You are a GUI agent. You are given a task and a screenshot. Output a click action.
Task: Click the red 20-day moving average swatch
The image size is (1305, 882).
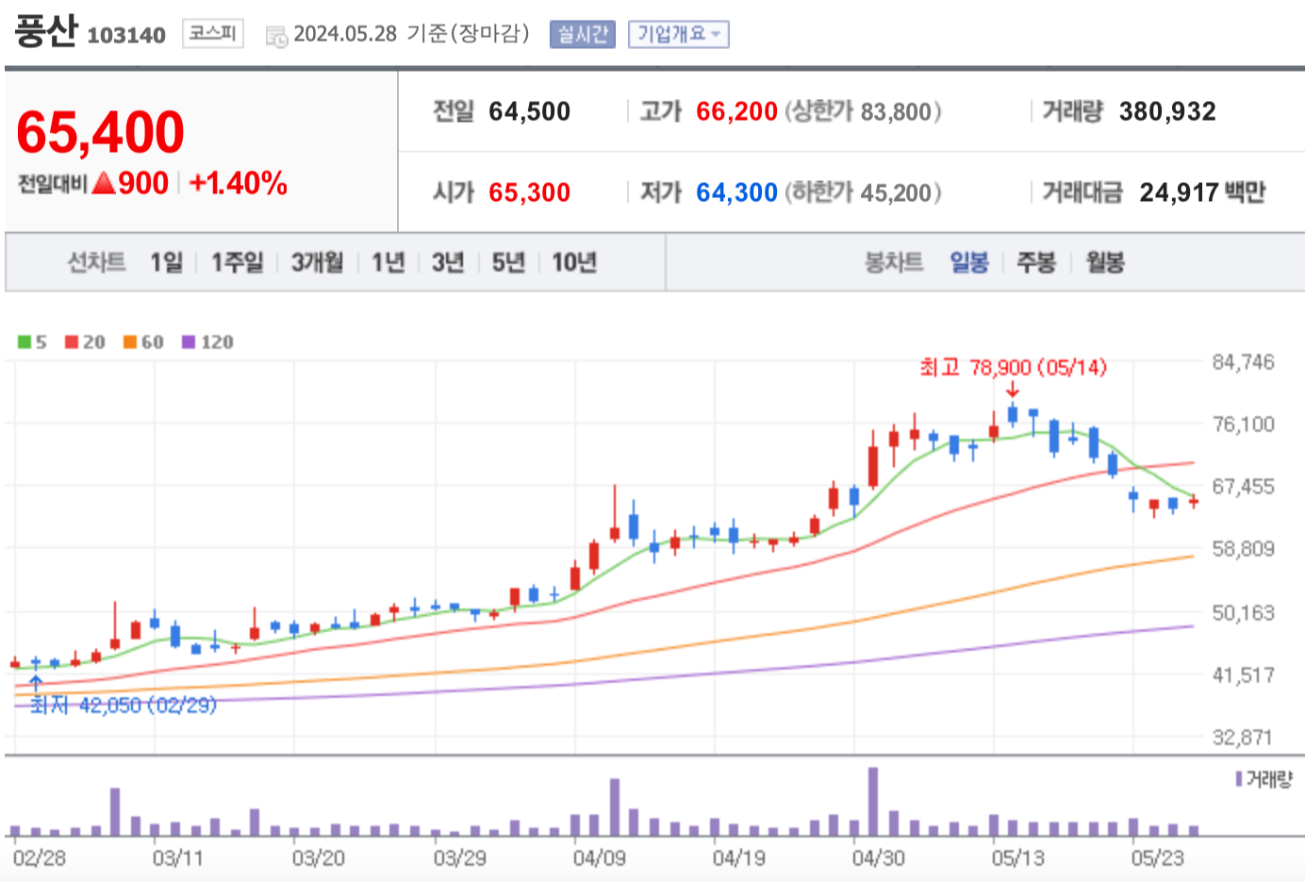[x=72, y=341]
